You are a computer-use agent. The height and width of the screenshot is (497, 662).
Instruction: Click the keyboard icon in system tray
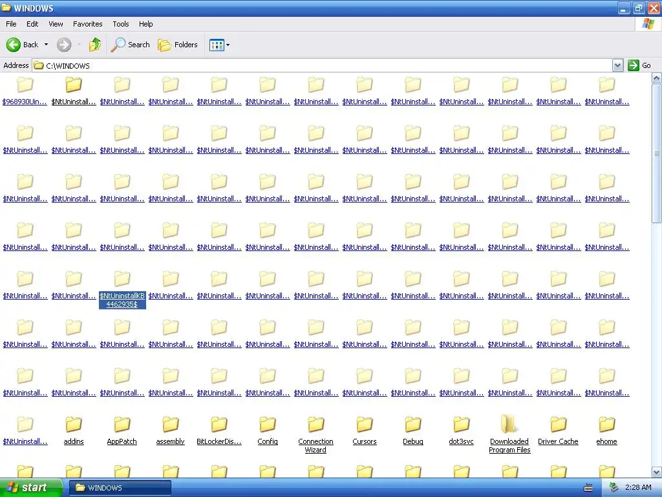[x=588, y=488]
